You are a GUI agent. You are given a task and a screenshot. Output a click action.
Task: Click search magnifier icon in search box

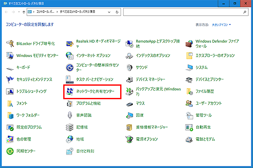[x=245, y=12]
